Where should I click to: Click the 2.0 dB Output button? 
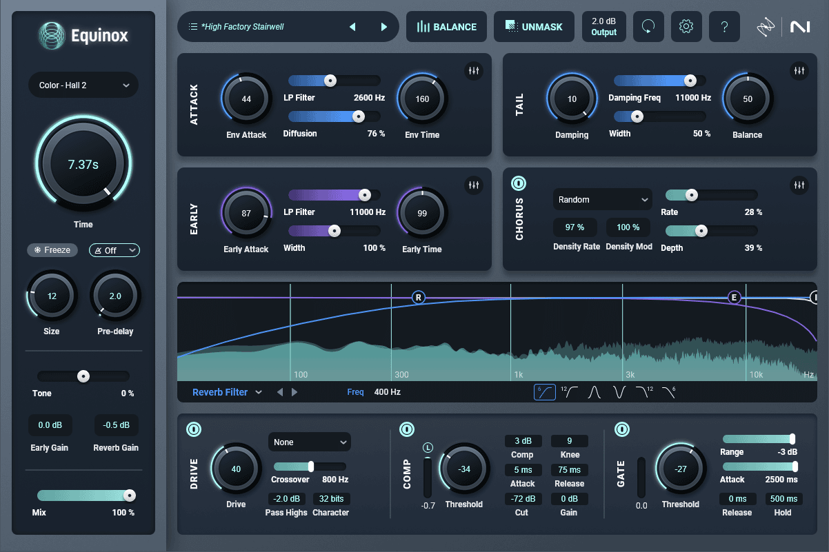[604, 27]
